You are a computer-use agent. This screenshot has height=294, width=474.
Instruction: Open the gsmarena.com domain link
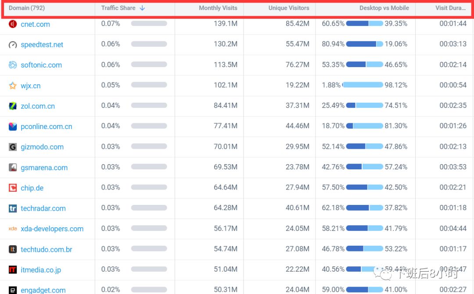(x=44, y=168)
